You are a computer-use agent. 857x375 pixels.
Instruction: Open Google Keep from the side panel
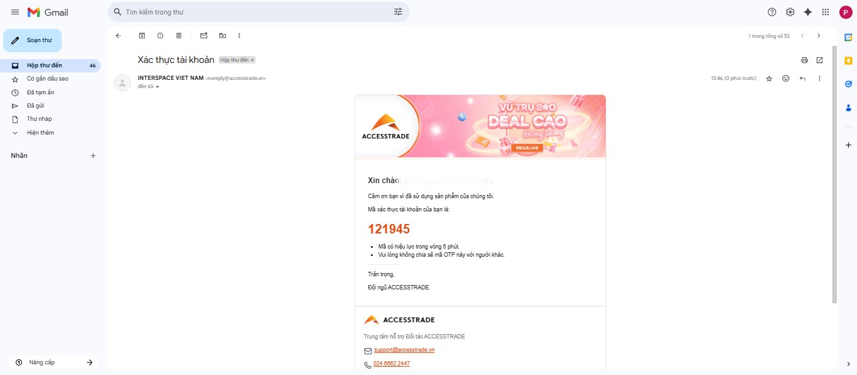tap(848, 61)
